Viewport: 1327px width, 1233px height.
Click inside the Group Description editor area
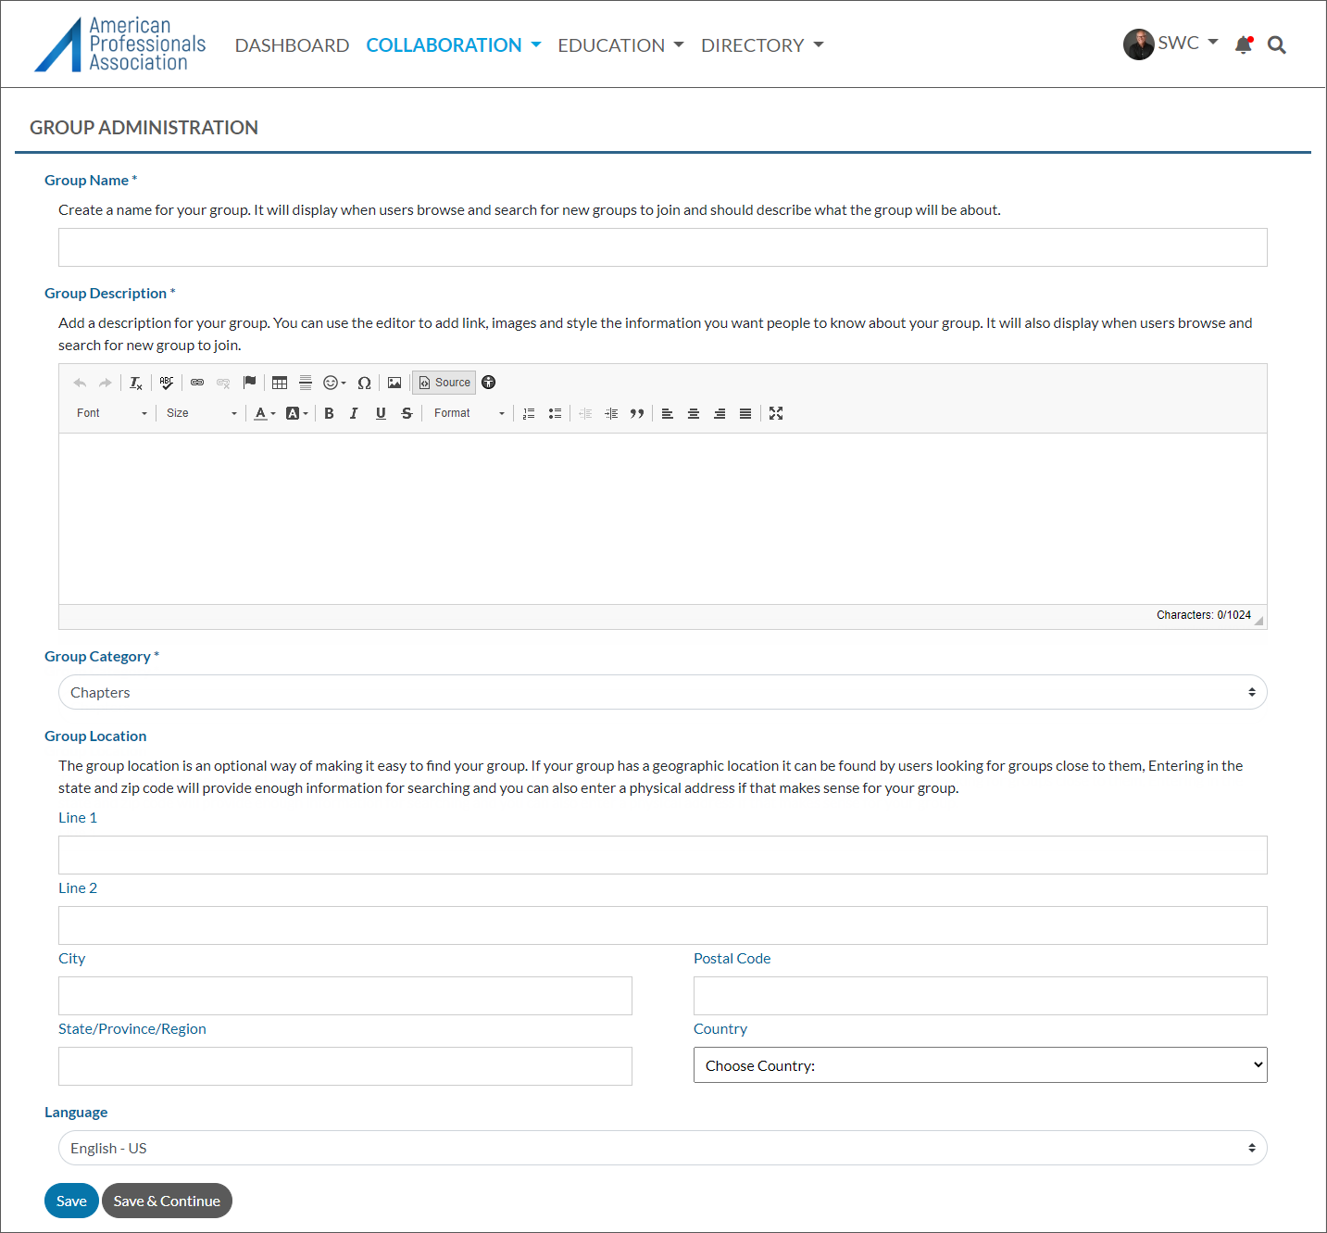663,519
